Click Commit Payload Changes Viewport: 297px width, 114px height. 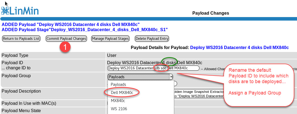pos(66,39)
